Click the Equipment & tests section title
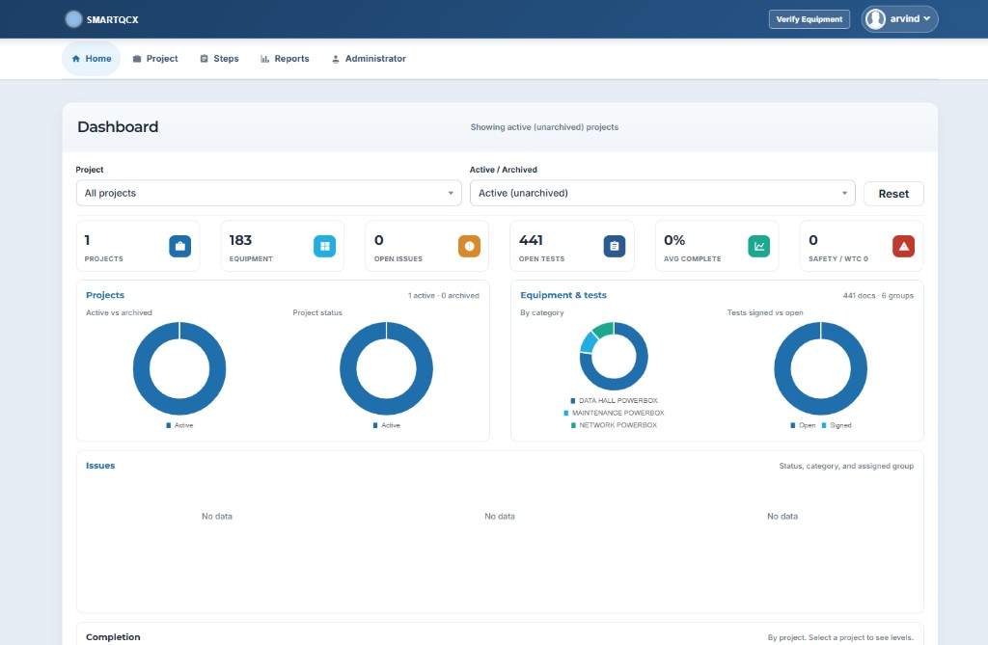The height and width of the screenshot is (645, 988). click(563, 295)
